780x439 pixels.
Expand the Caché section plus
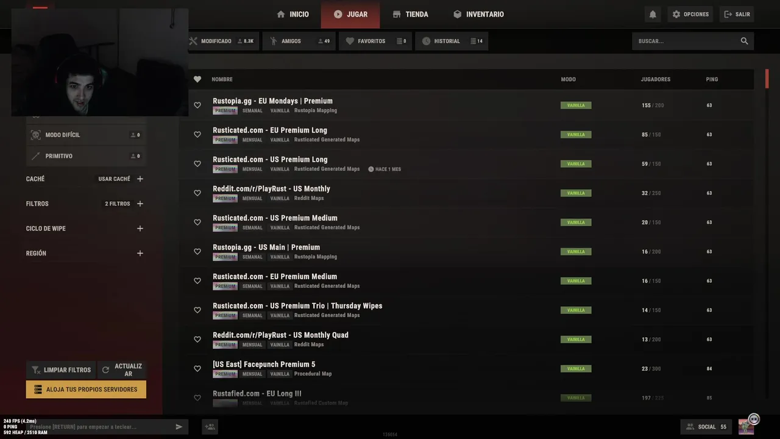(140, 179)
